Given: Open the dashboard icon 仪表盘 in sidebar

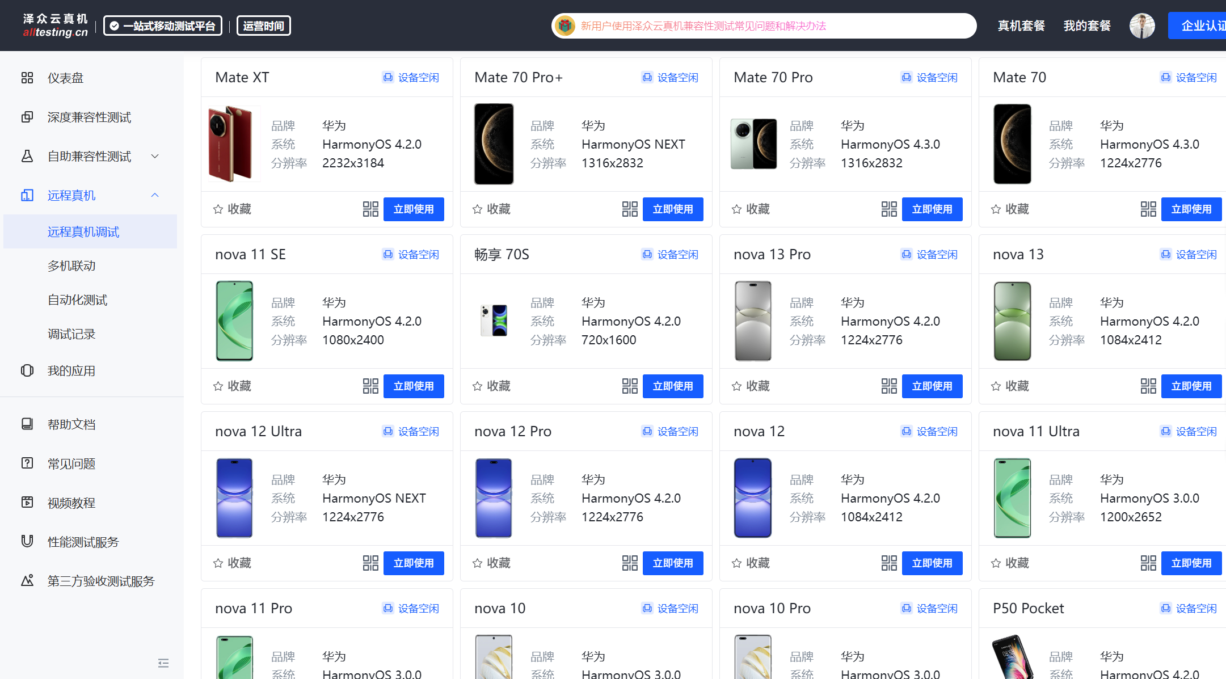Looking at the screenshot, I should click(x=27, y=78).
